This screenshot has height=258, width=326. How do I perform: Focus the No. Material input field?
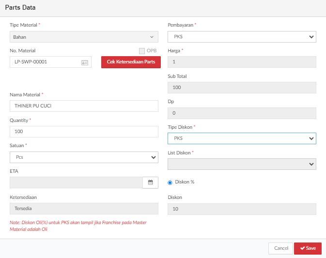point(50,62)
